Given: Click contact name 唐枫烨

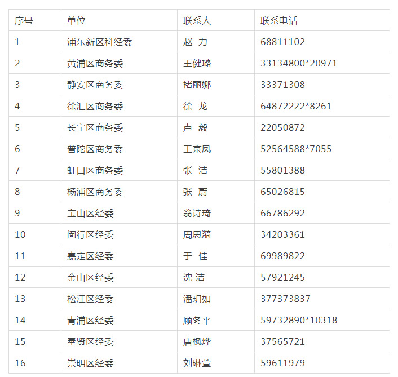Looking at the screenshot, I should (x=197, y=342).
